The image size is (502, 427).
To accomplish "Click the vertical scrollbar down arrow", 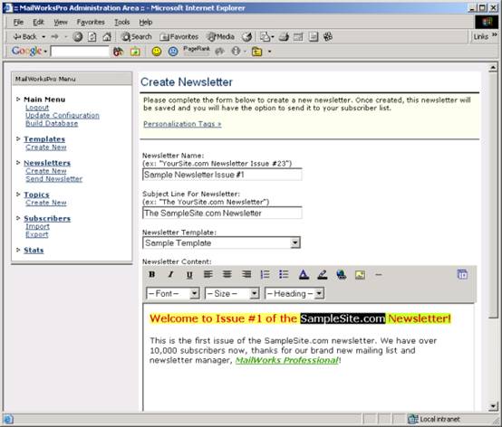I will pyautogui.click(x=493, y=406).
